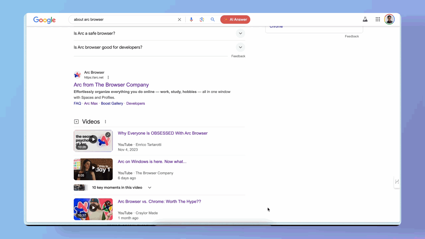Open 'Why Everyone Is OBSESSED With Arc Browser'
Screen dimensions: 425x239
pos(163,133)
